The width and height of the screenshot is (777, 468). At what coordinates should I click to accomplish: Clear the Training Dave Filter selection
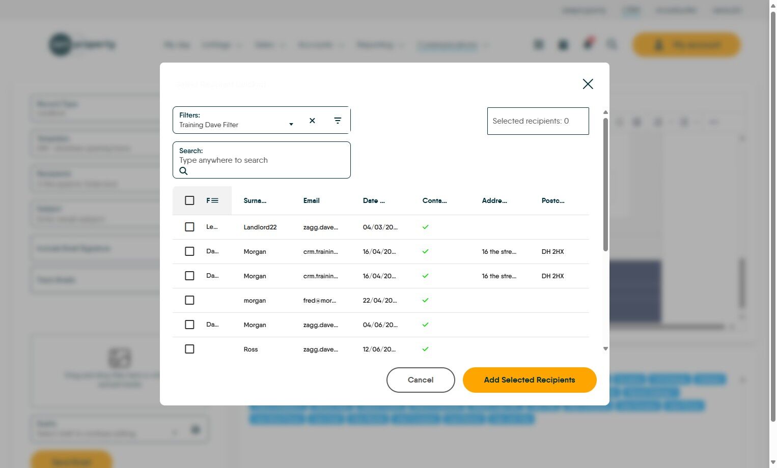click(312, 121)
